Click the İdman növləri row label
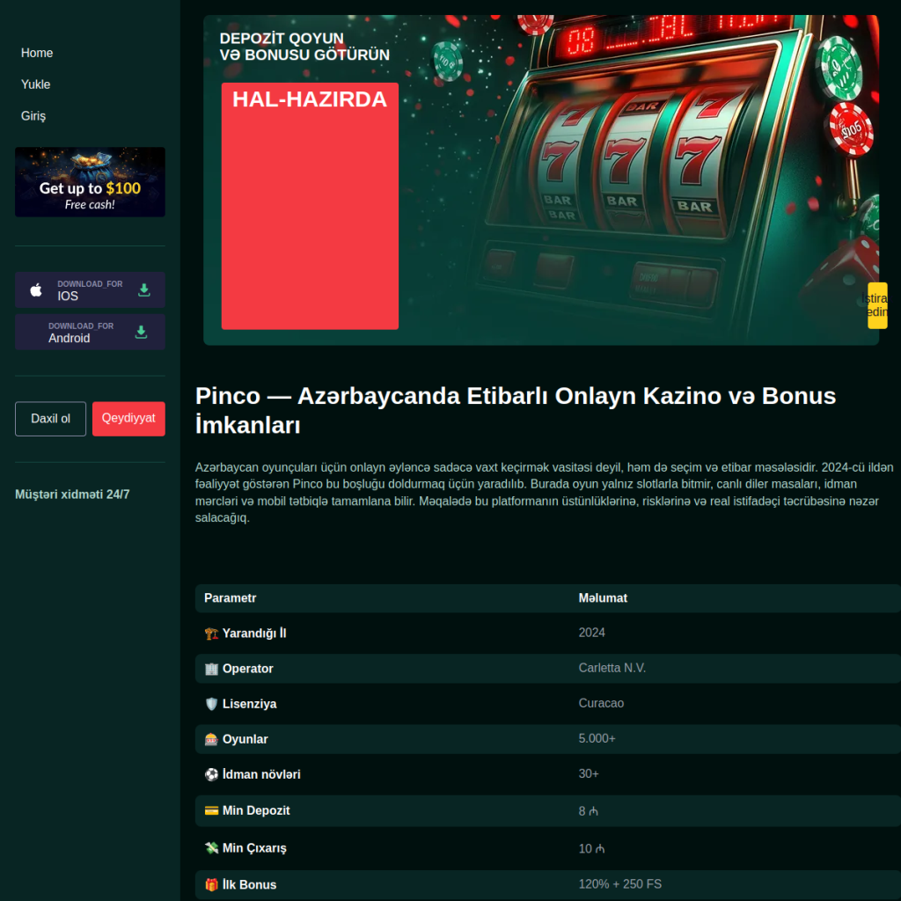 pyautogui.click(x=261, y=774)
